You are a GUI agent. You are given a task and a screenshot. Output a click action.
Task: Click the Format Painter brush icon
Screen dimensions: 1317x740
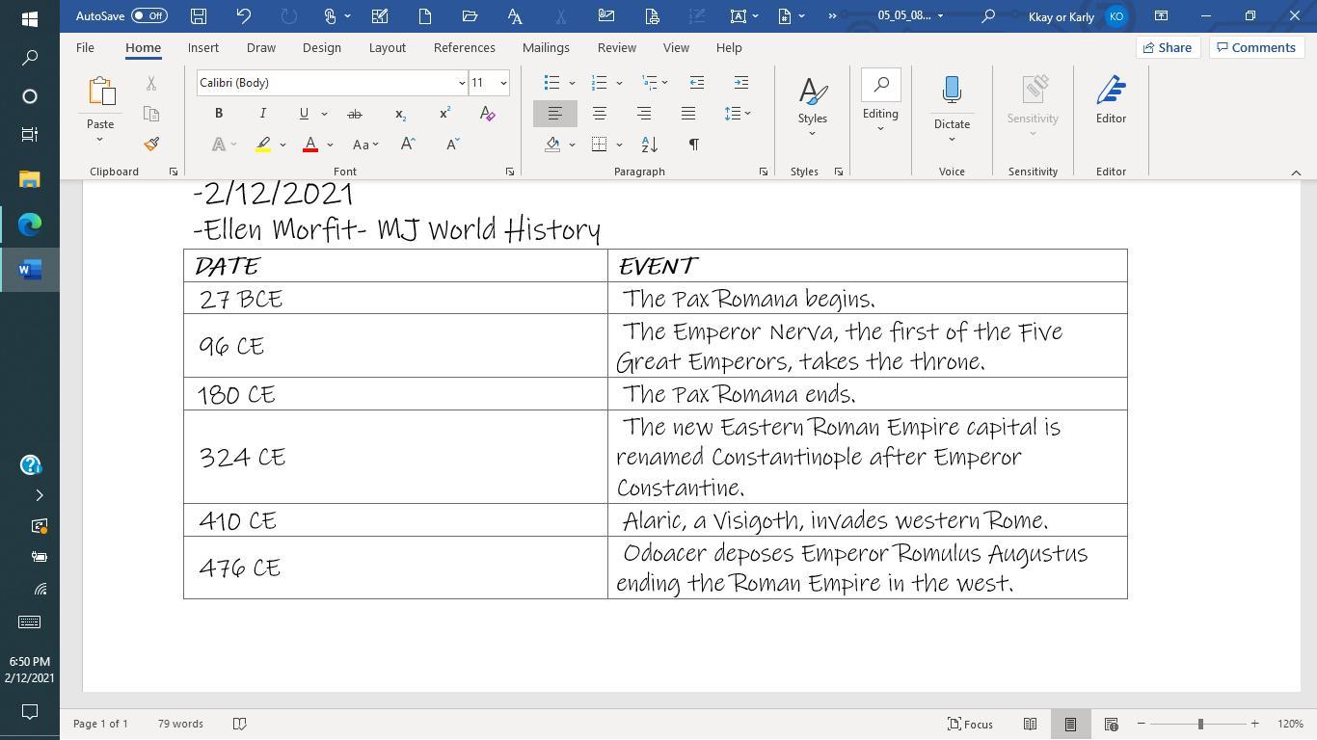point(151,145)
